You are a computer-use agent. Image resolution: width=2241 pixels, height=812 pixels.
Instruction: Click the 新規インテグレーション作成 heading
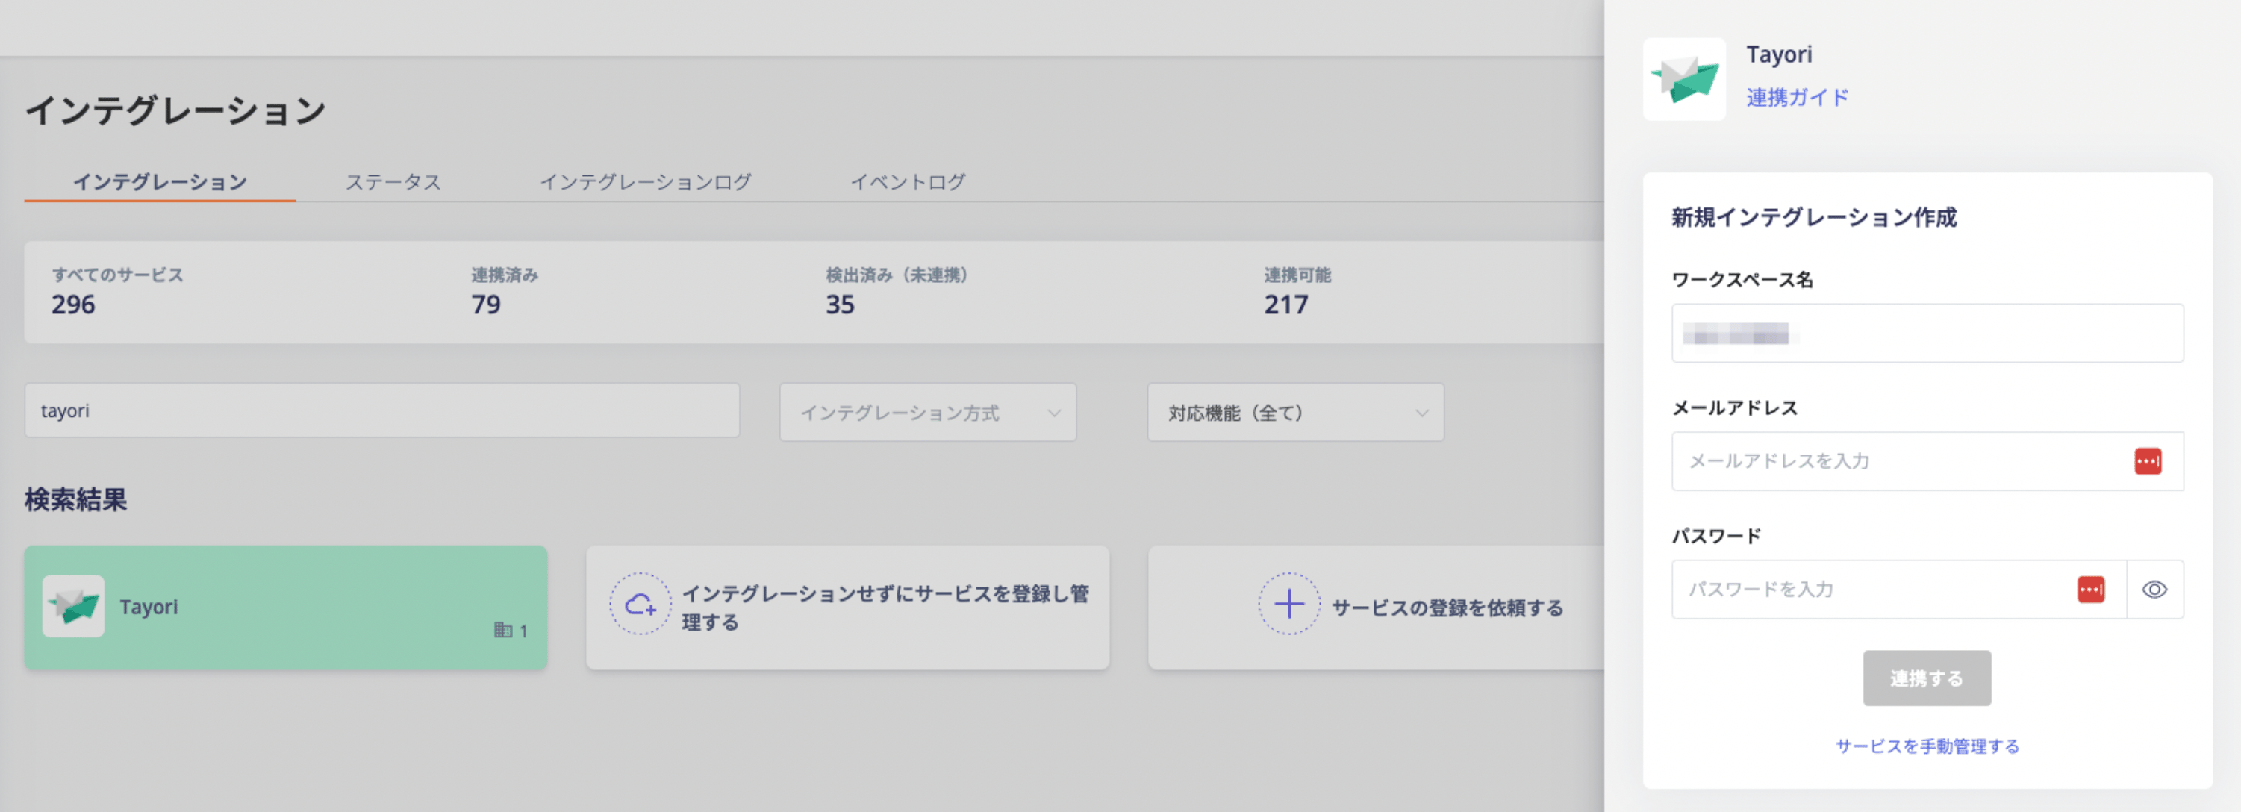(1814, 217)
